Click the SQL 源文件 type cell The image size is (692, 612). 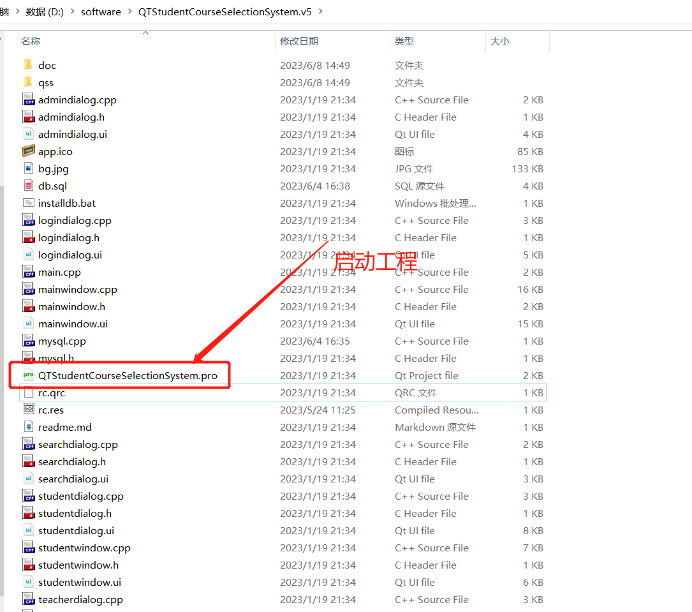(419, 186)
